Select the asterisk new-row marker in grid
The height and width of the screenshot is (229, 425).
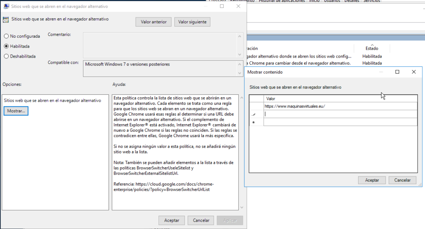click(253, 122)
